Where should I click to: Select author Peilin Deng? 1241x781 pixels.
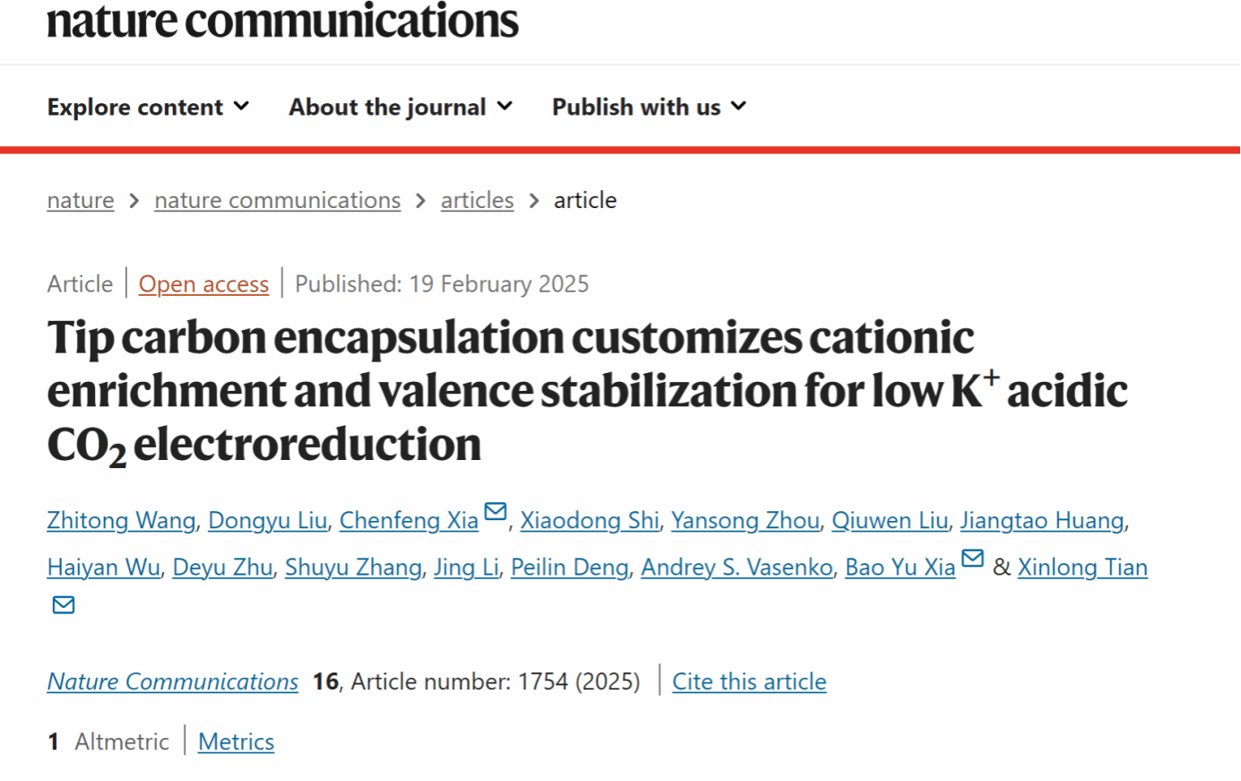pos(569,568)
